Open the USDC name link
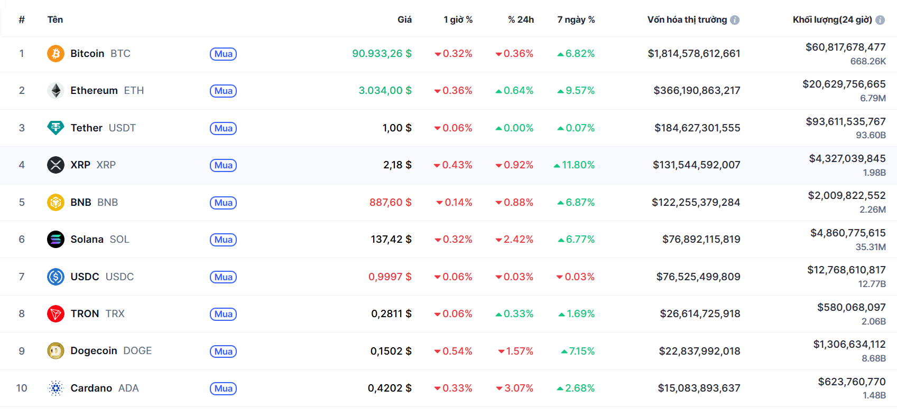 click(102, 277)
